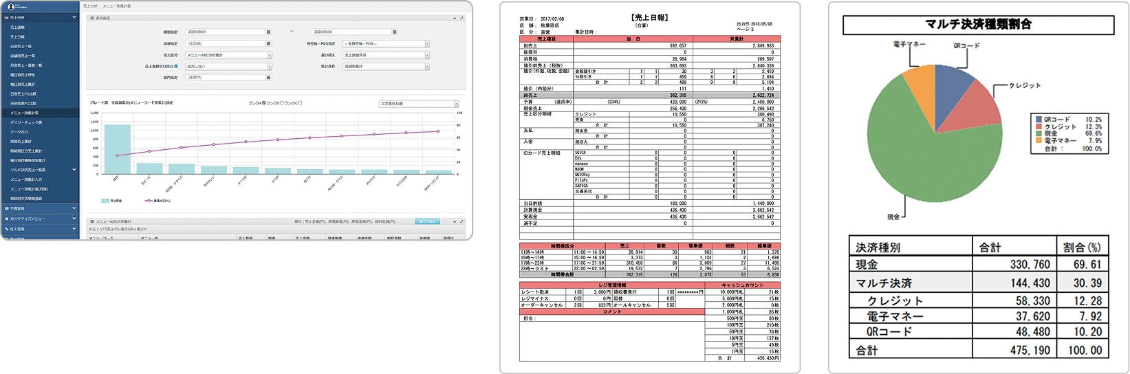The image size is (1130, 374).
Task: Collapse the 条件指定 panel with chevron icon
Action: coord(454,18)
